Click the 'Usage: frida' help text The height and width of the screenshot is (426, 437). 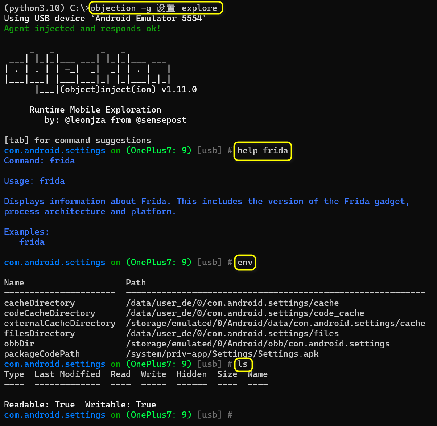(34, 180)
